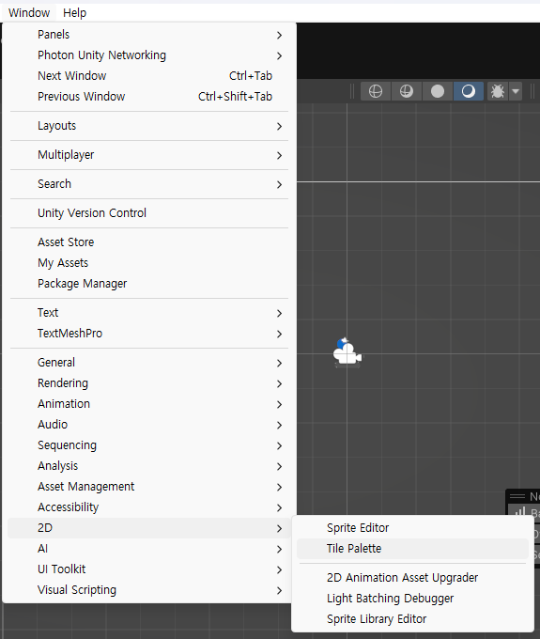Toggle the highlighted shaded sphere draw mode

point(469,91)
